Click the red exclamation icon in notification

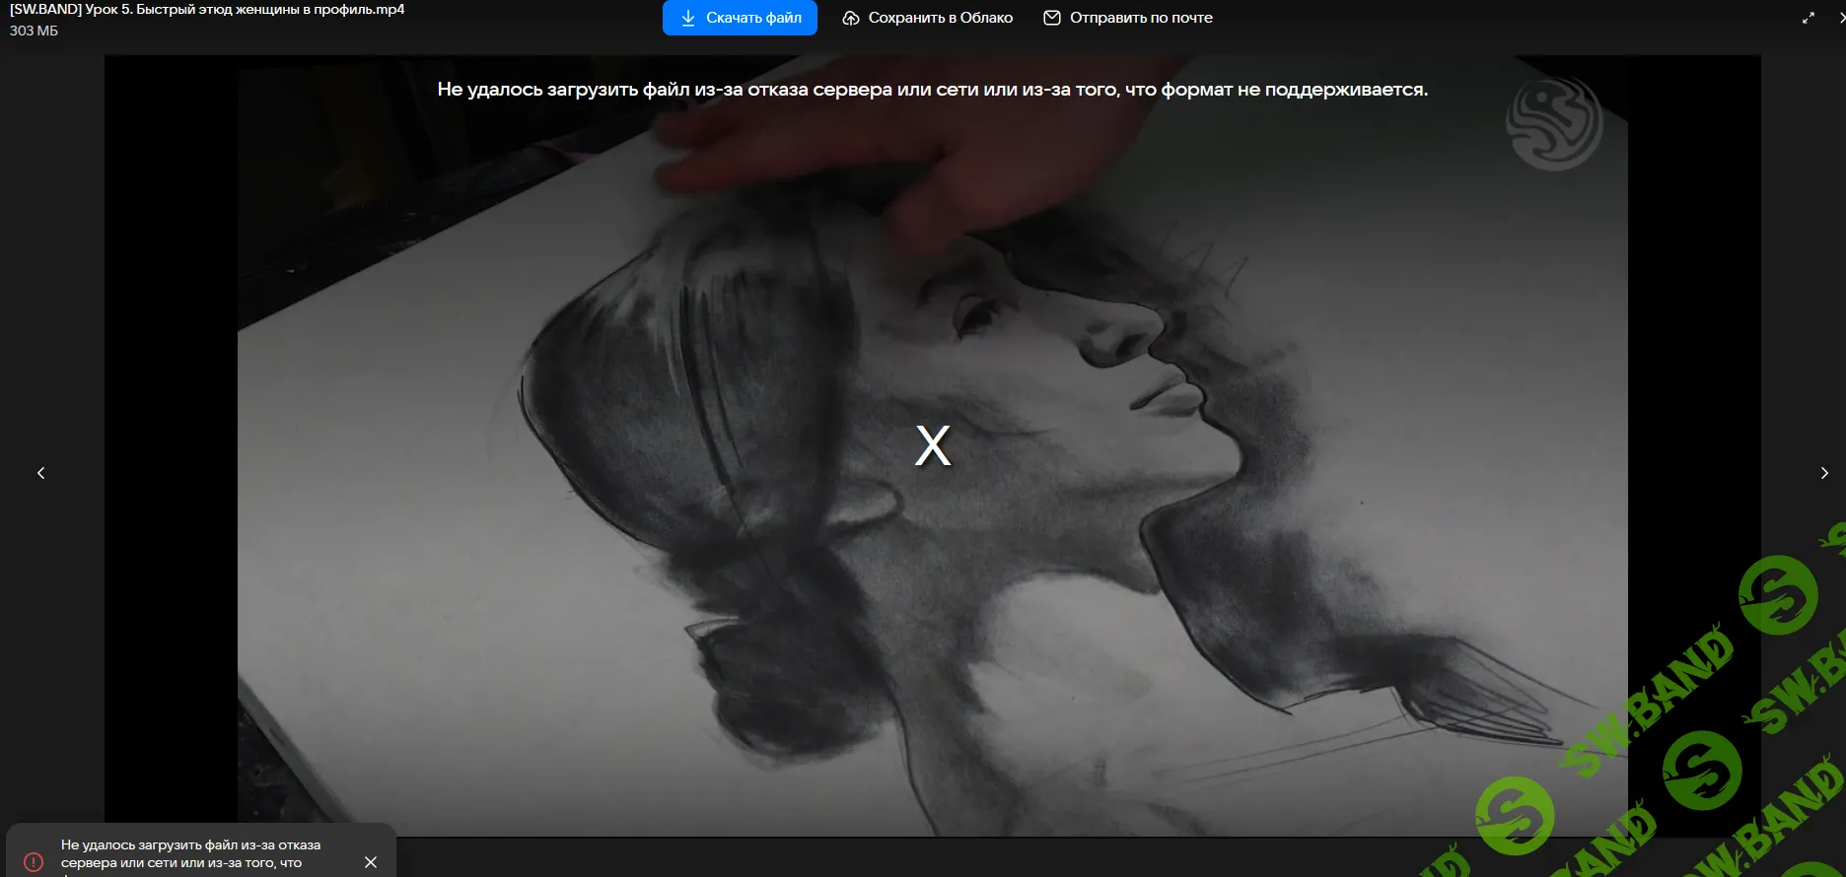point(34,862)
